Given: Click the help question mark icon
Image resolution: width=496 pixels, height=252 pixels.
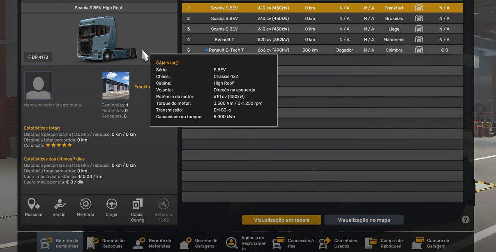Looking at the screenshot, I should click(x=465, y=220).
